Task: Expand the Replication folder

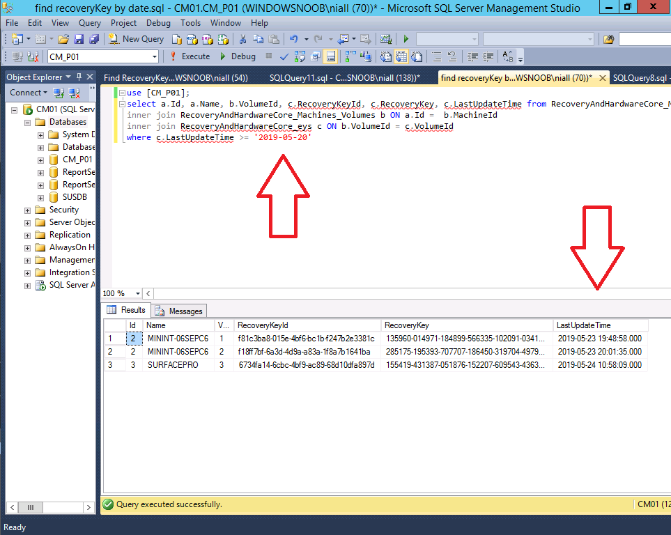Action: [27, 236]
